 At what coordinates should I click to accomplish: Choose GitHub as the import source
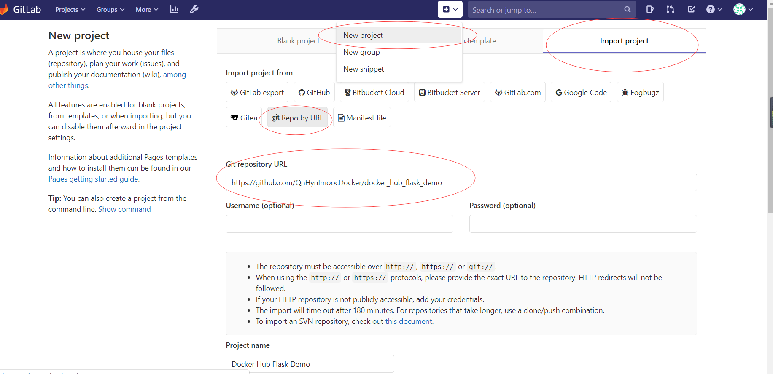click(314, 92)
